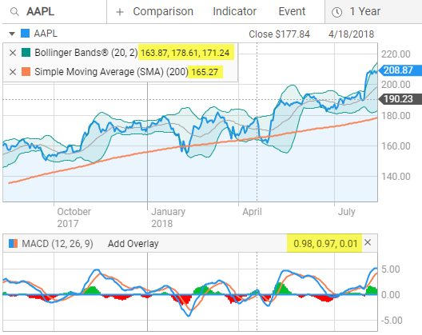Click the 4/18/2018 date readout
Screen dimensions: 422x335
coord(351,34)
